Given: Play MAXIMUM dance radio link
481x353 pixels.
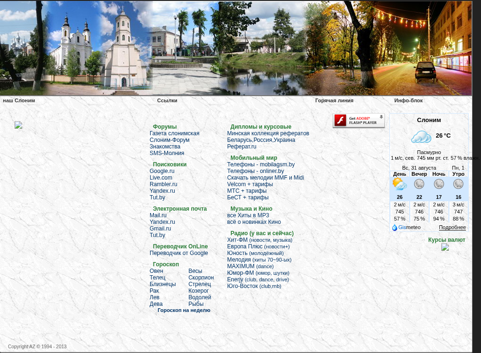Looking at the screenshot, I should point(250,266).
